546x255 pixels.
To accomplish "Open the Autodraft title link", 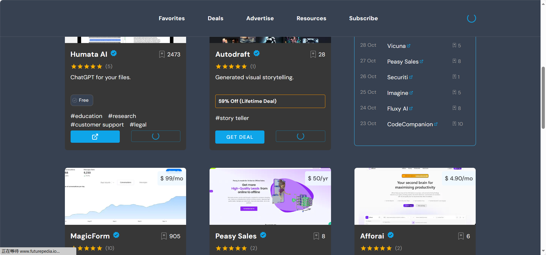I will (233, 54).
